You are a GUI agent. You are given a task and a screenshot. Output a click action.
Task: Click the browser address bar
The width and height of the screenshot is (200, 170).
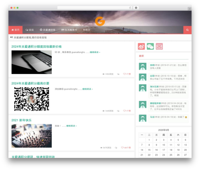point(95,8)
